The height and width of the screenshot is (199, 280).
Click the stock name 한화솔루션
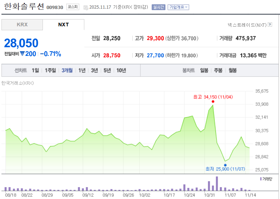coord(24,6)
